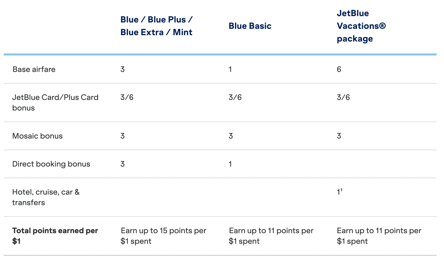Click the Mosaic bonus value for Vacations package
Screen dimensions: 444x267
click(339, 136)
